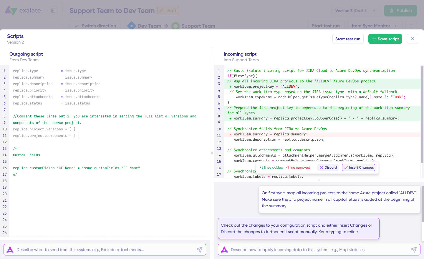The image size is (424, 259).
Task: Click the 'Outgoing script' heading
Action: tap(26, 54)
